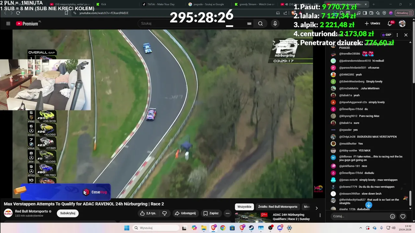Open a new browser tab

coord(373,4)
